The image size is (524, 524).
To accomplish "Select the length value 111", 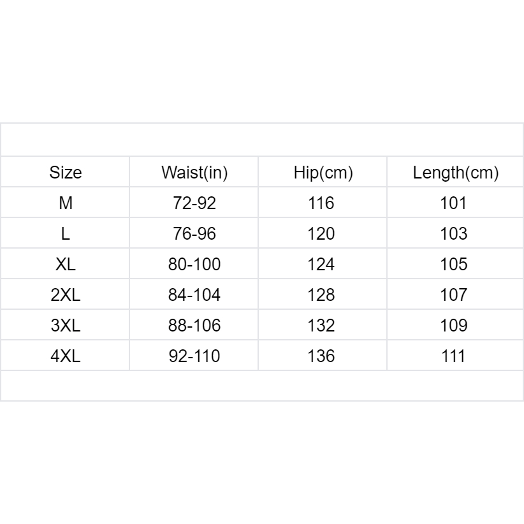I will tap(454, 356).
